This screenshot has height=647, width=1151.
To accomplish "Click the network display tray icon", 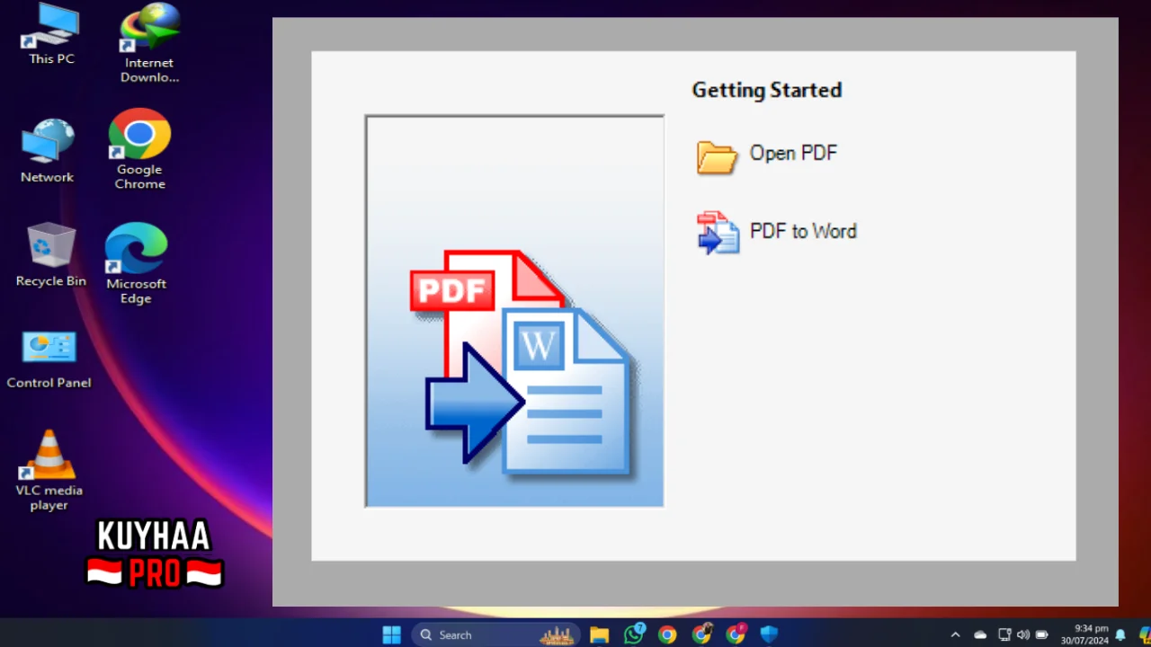I will click(1004, 634).
